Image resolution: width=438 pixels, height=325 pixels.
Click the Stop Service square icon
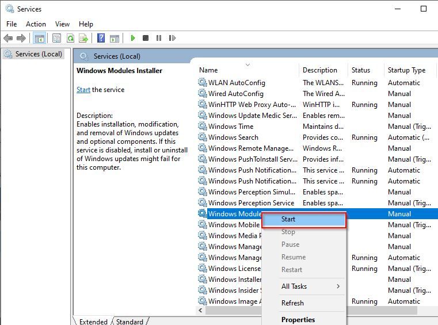coord(146,38)
